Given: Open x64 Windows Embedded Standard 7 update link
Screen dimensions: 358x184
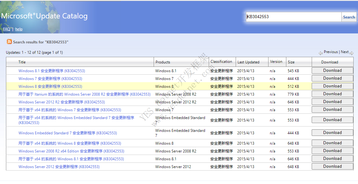Looking at the screenshot, I should point(76,120).
